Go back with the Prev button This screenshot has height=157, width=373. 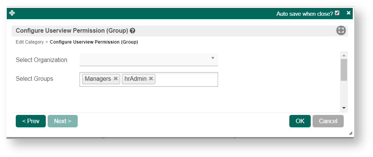pyautogui.click(x=31, y=121)
